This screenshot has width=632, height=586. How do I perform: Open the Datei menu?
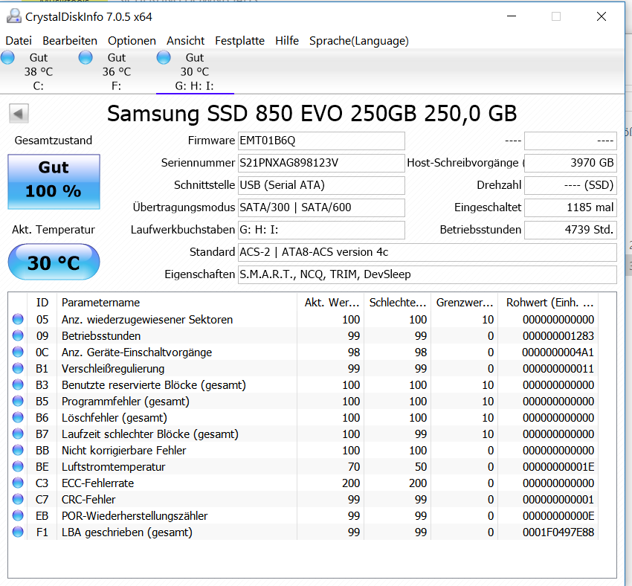point(19,41)
